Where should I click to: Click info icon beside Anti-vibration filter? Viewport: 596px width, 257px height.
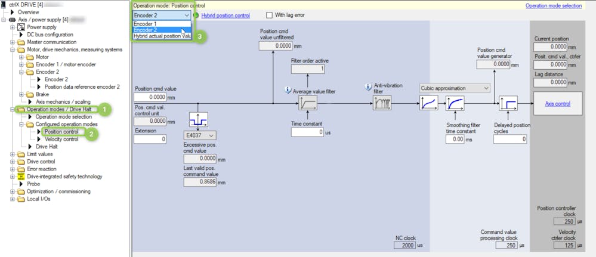coord(368,87)
